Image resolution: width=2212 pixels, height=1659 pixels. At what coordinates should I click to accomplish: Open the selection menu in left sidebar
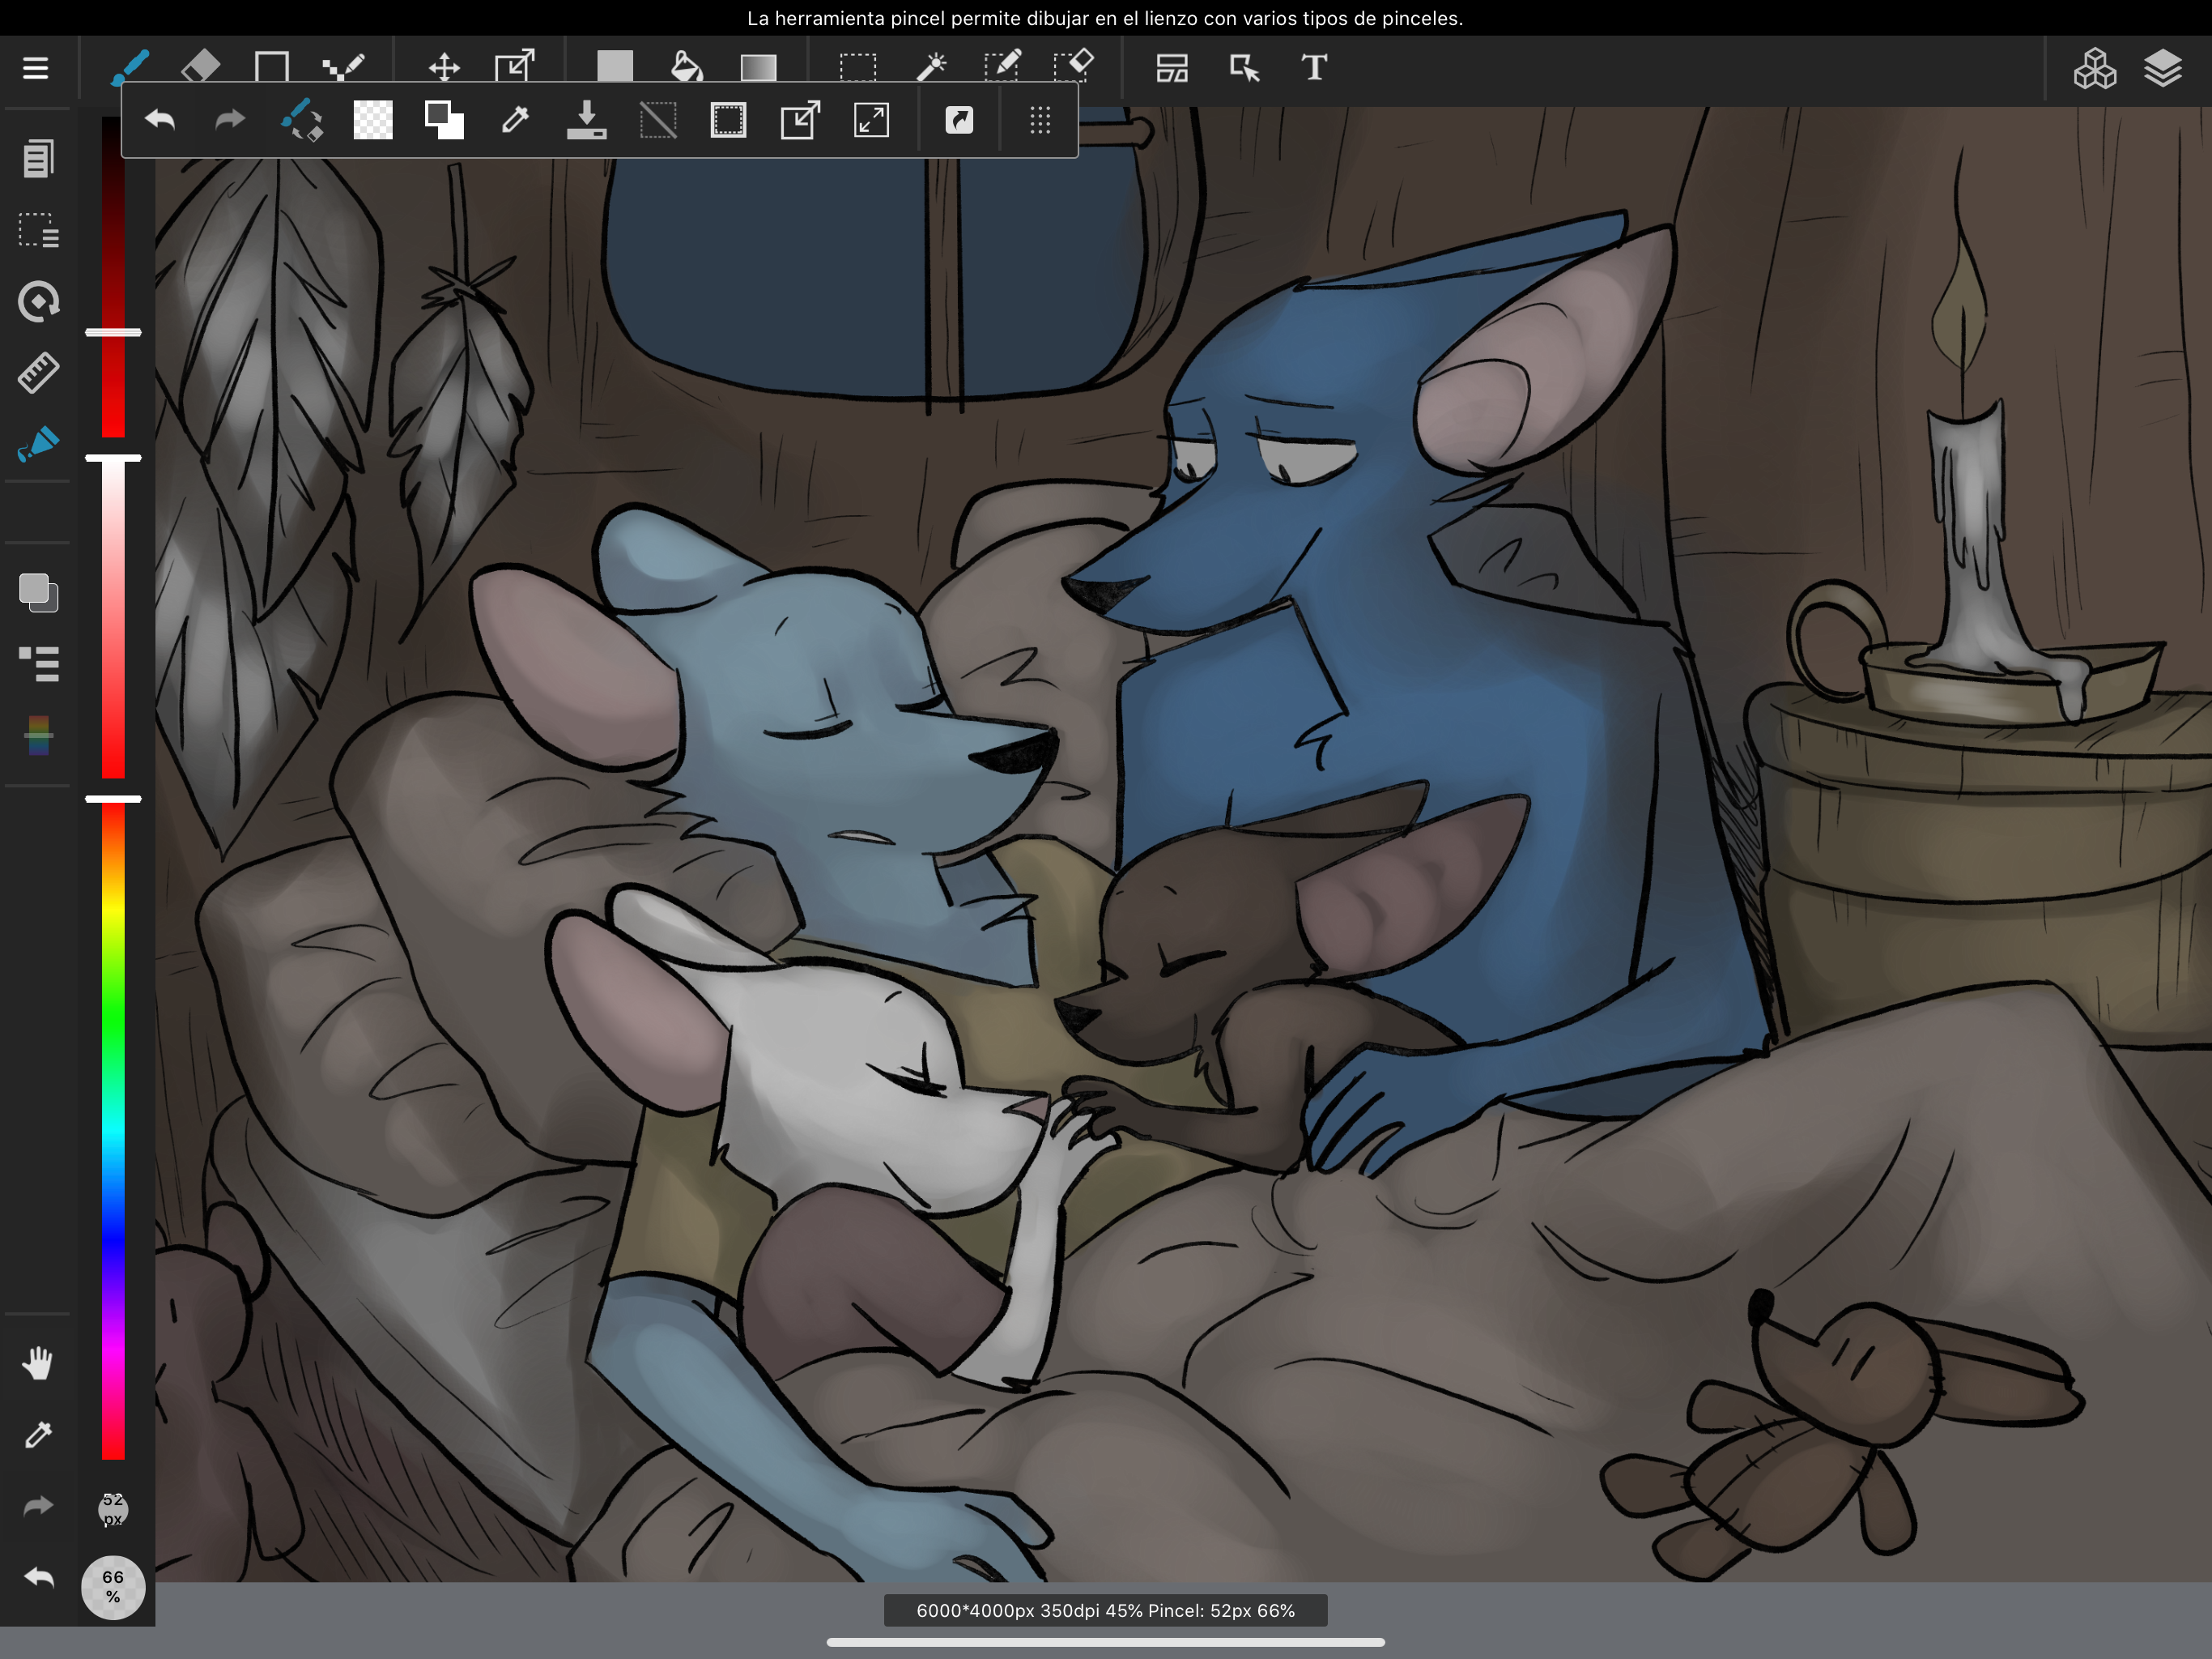pos(38,230)
